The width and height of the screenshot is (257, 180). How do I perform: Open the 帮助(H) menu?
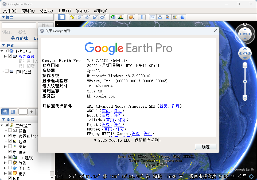pyautogui.click(x=100, y=11)
